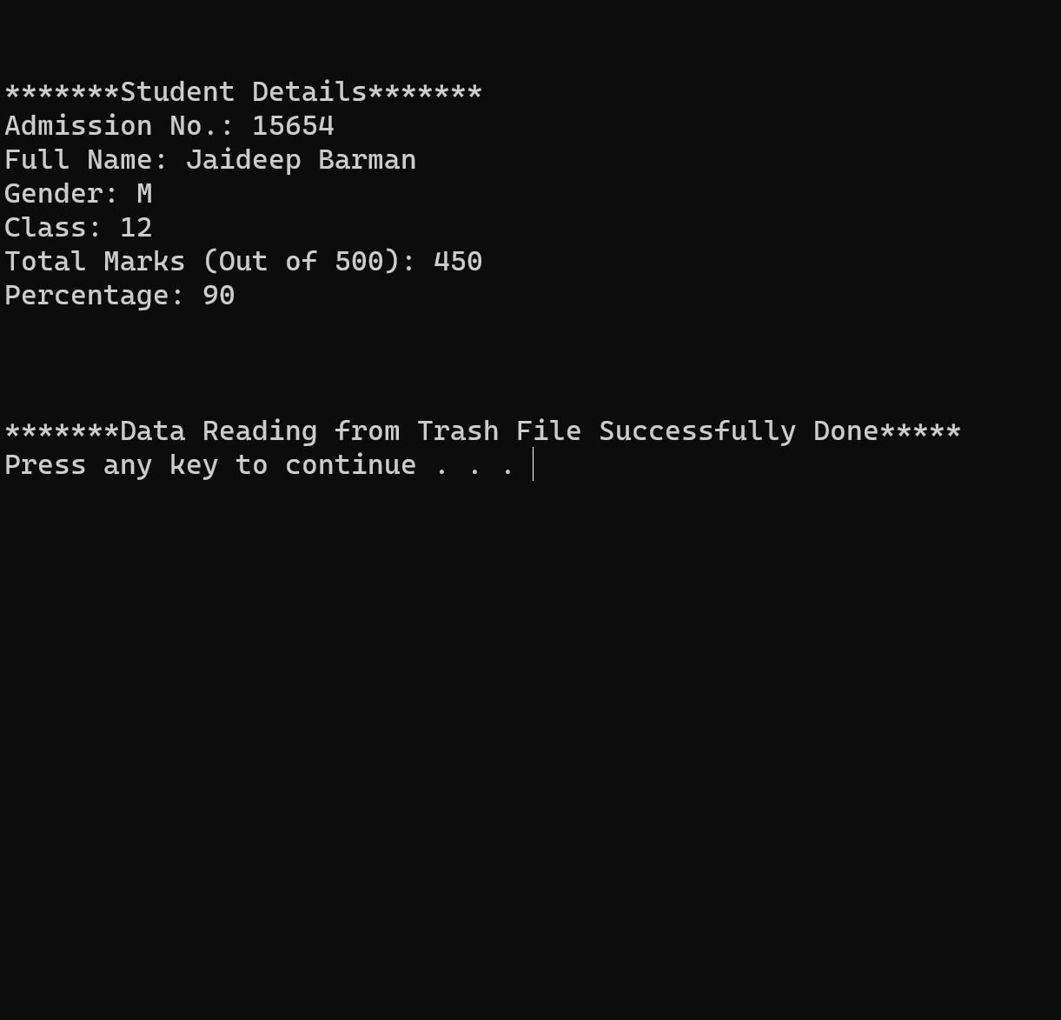Click the Percentage label

click(95, 296)
